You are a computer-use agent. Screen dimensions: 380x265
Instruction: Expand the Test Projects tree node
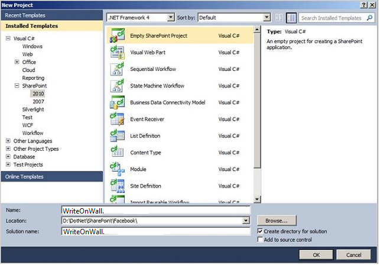coord(8,164)
